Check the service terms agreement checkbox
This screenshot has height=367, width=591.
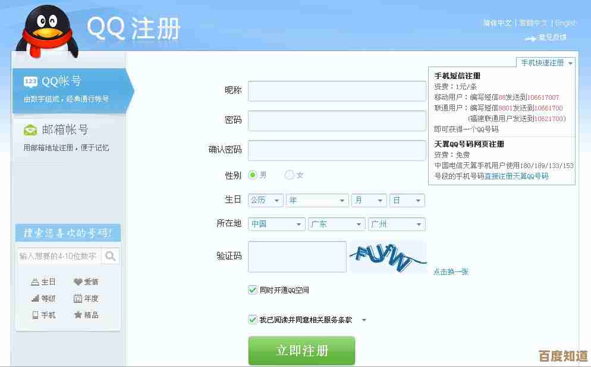coord(253,319)
